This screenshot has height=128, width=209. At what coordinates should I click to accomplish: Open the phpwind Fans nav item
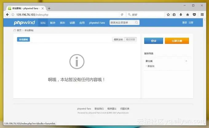tap(97, 23)
